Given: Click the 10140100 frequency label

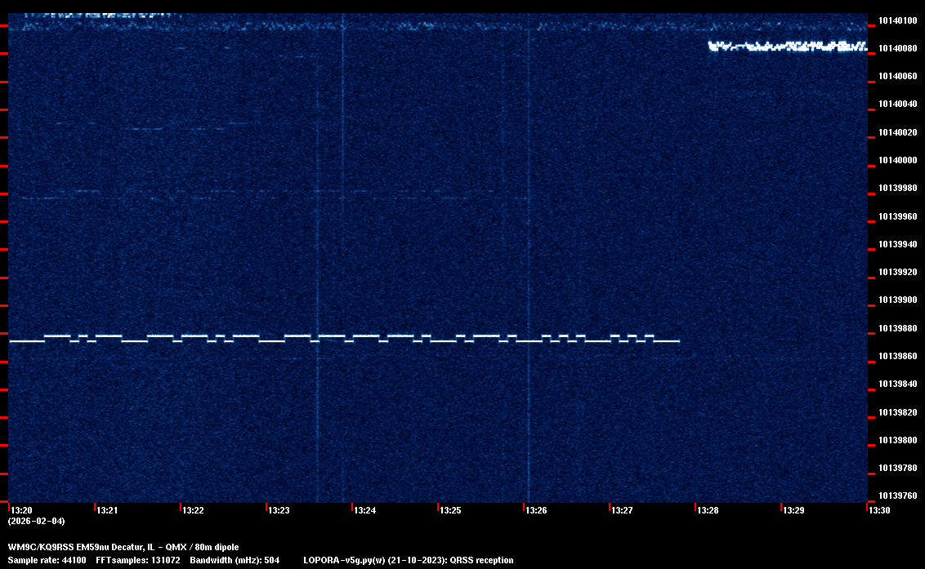Looking at the screenshot, I should point(896,20).
